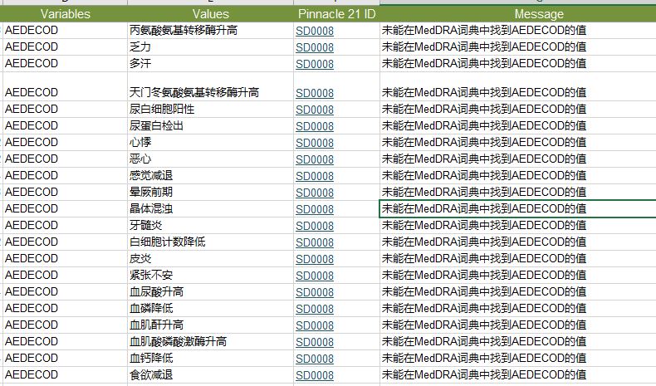Open the SD0008 link for 天门冬氨酸氨基转移酶升高
The width and height of the screenshot is (656, 386).
coord(315,93)
